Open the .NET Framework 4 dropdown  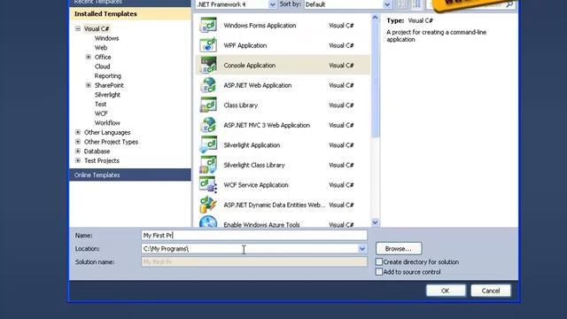tap(272, 4)
